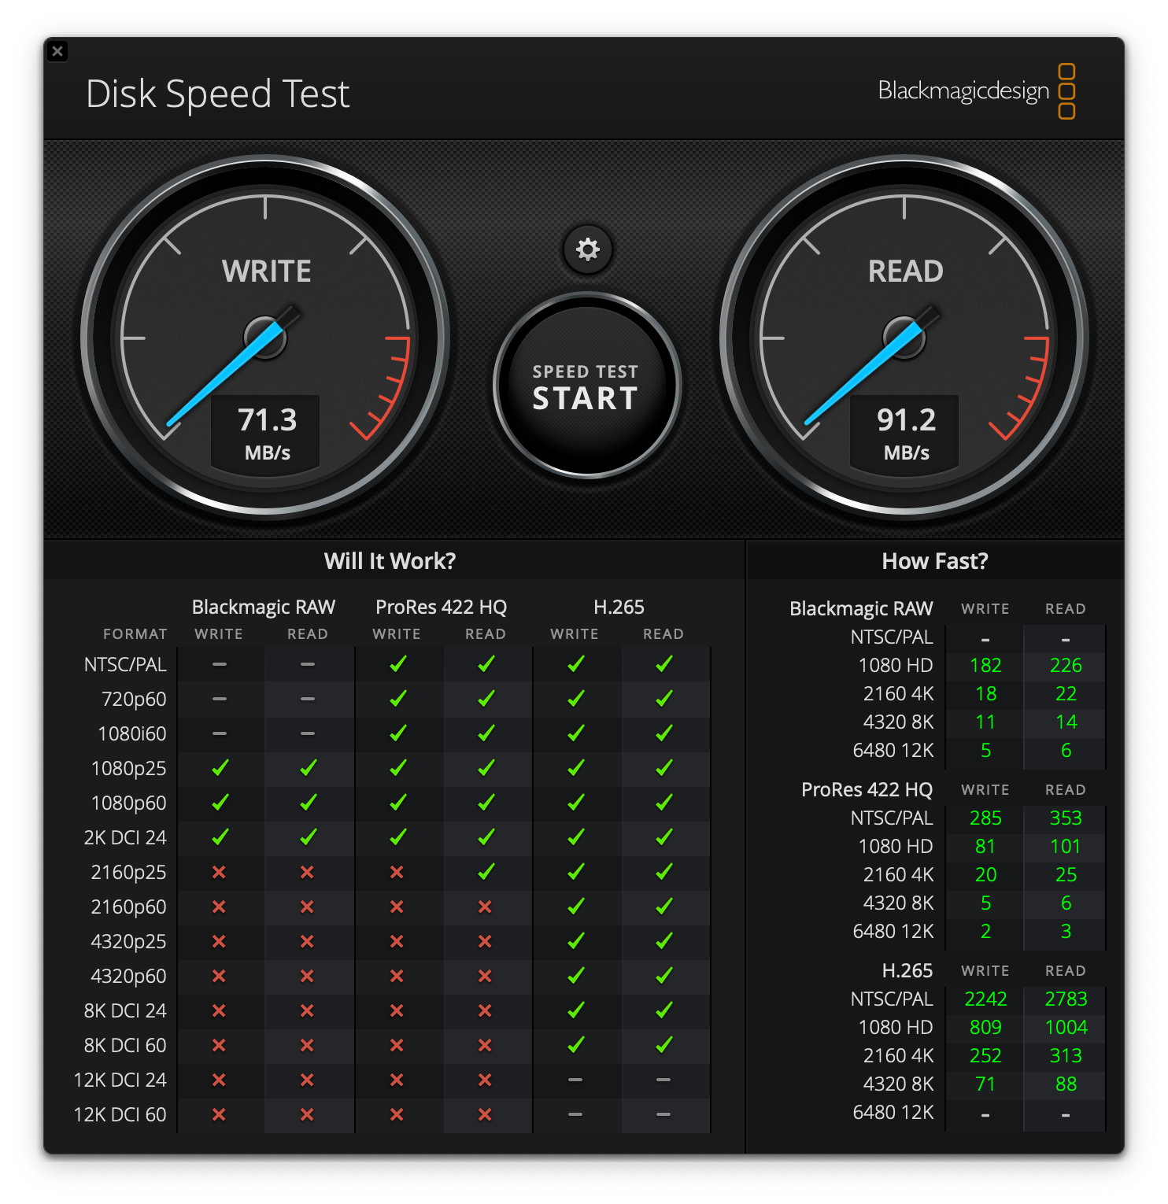Select ProRes 1080 HD read value 101
The height and width of the screenshot is (1204, 1168).
(x=1066, y=847)
